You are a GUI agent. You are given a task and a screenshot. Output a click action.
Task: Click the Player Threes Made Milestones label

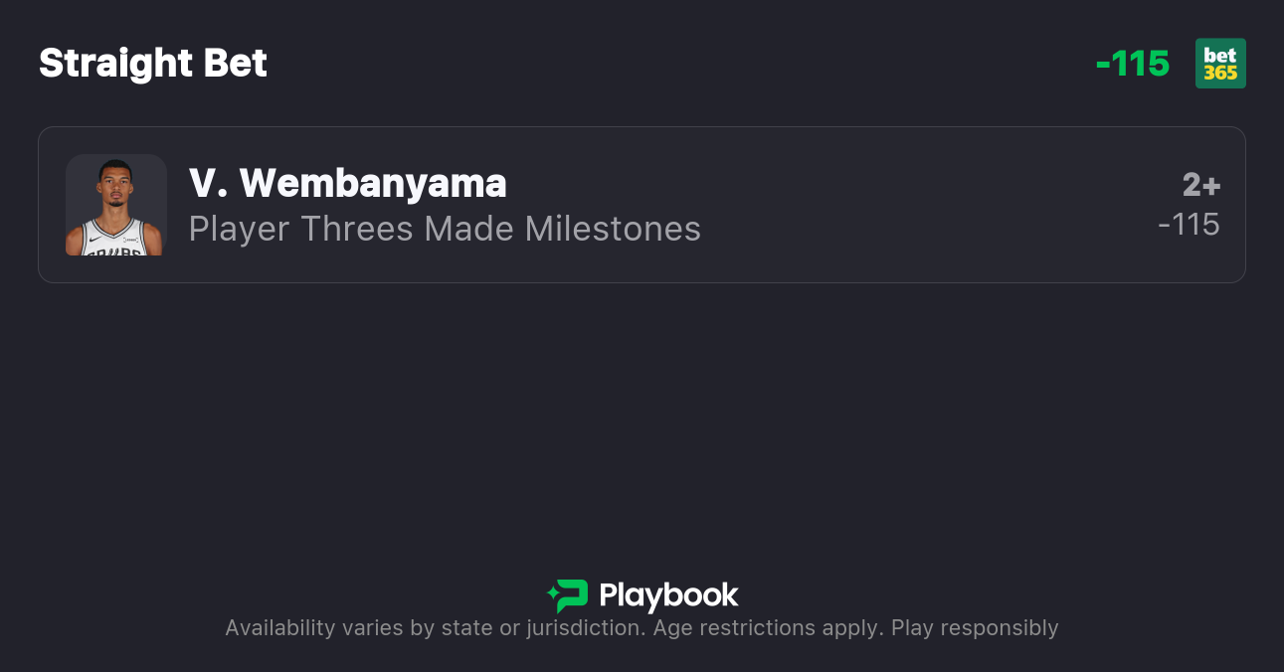tap(445, 230)
